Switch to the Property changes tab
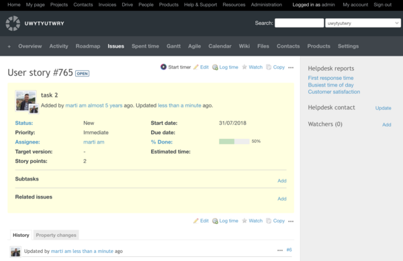Viewport: 403px width, 261px height. tap(56, 235)
